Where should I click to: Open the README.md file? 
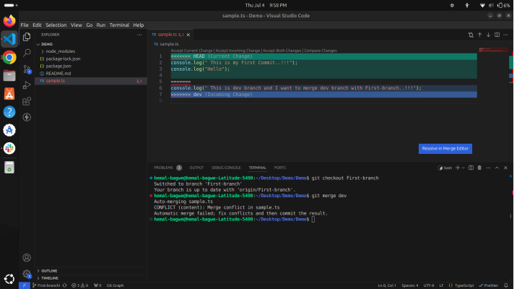[58, 74]
